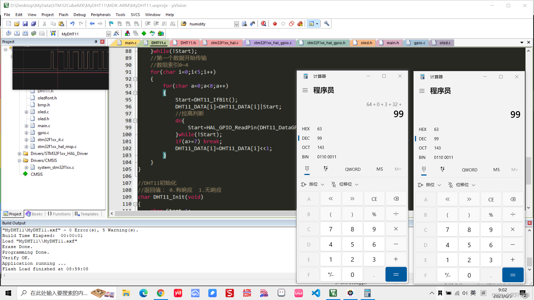
Task: Click the equals button in right calculator
Action: (513, 275)
